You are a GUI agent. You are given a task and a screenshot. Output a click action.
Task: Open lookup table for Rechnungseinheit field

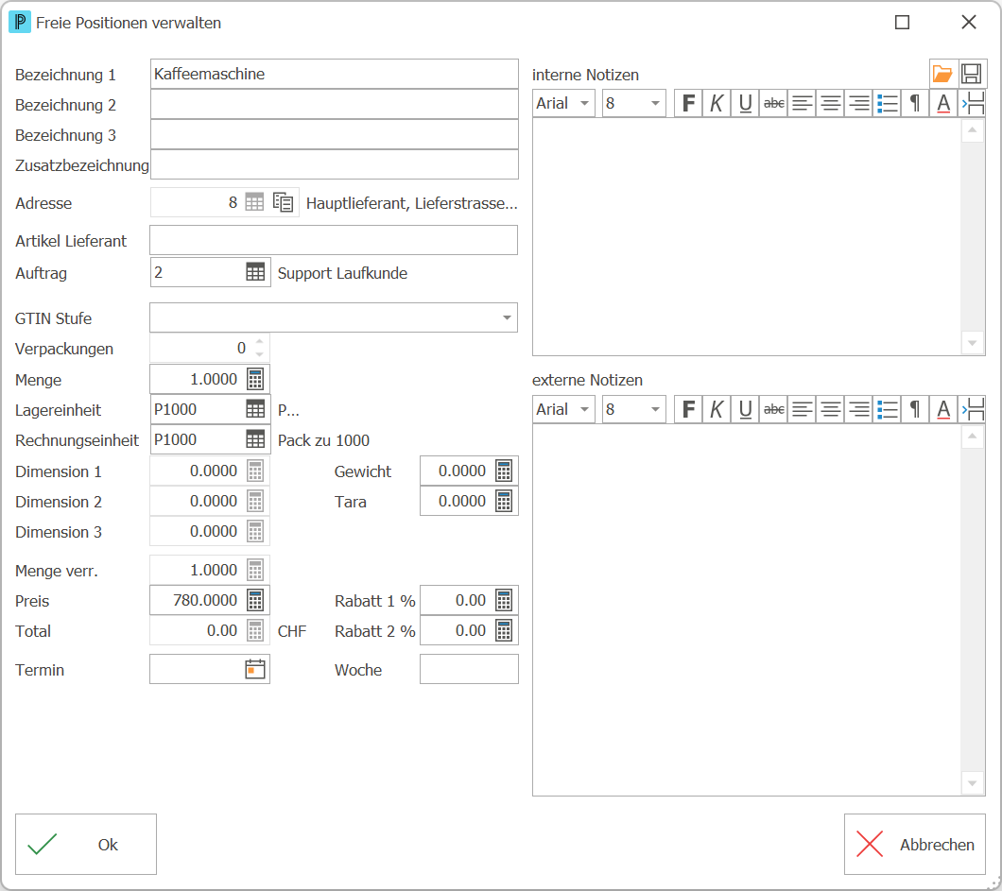tap(255, 438)
